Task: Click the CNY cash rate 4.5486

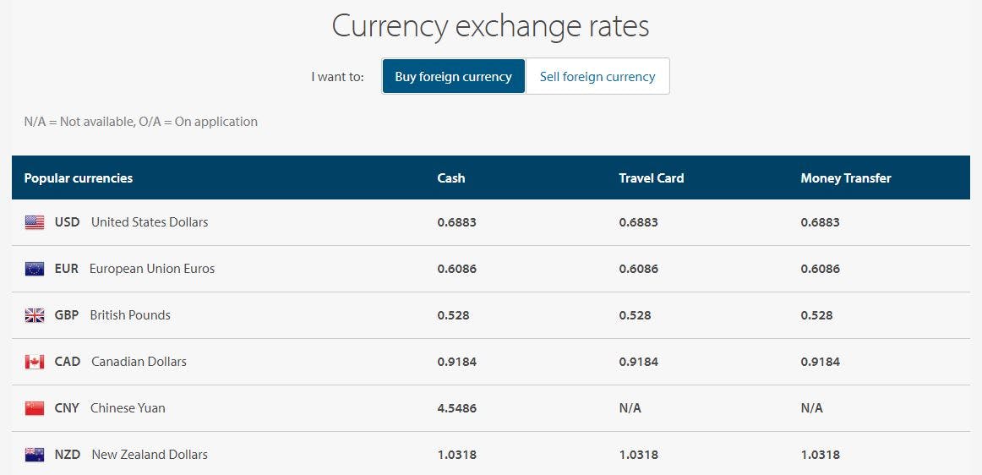Action: (x=456, y=408)
